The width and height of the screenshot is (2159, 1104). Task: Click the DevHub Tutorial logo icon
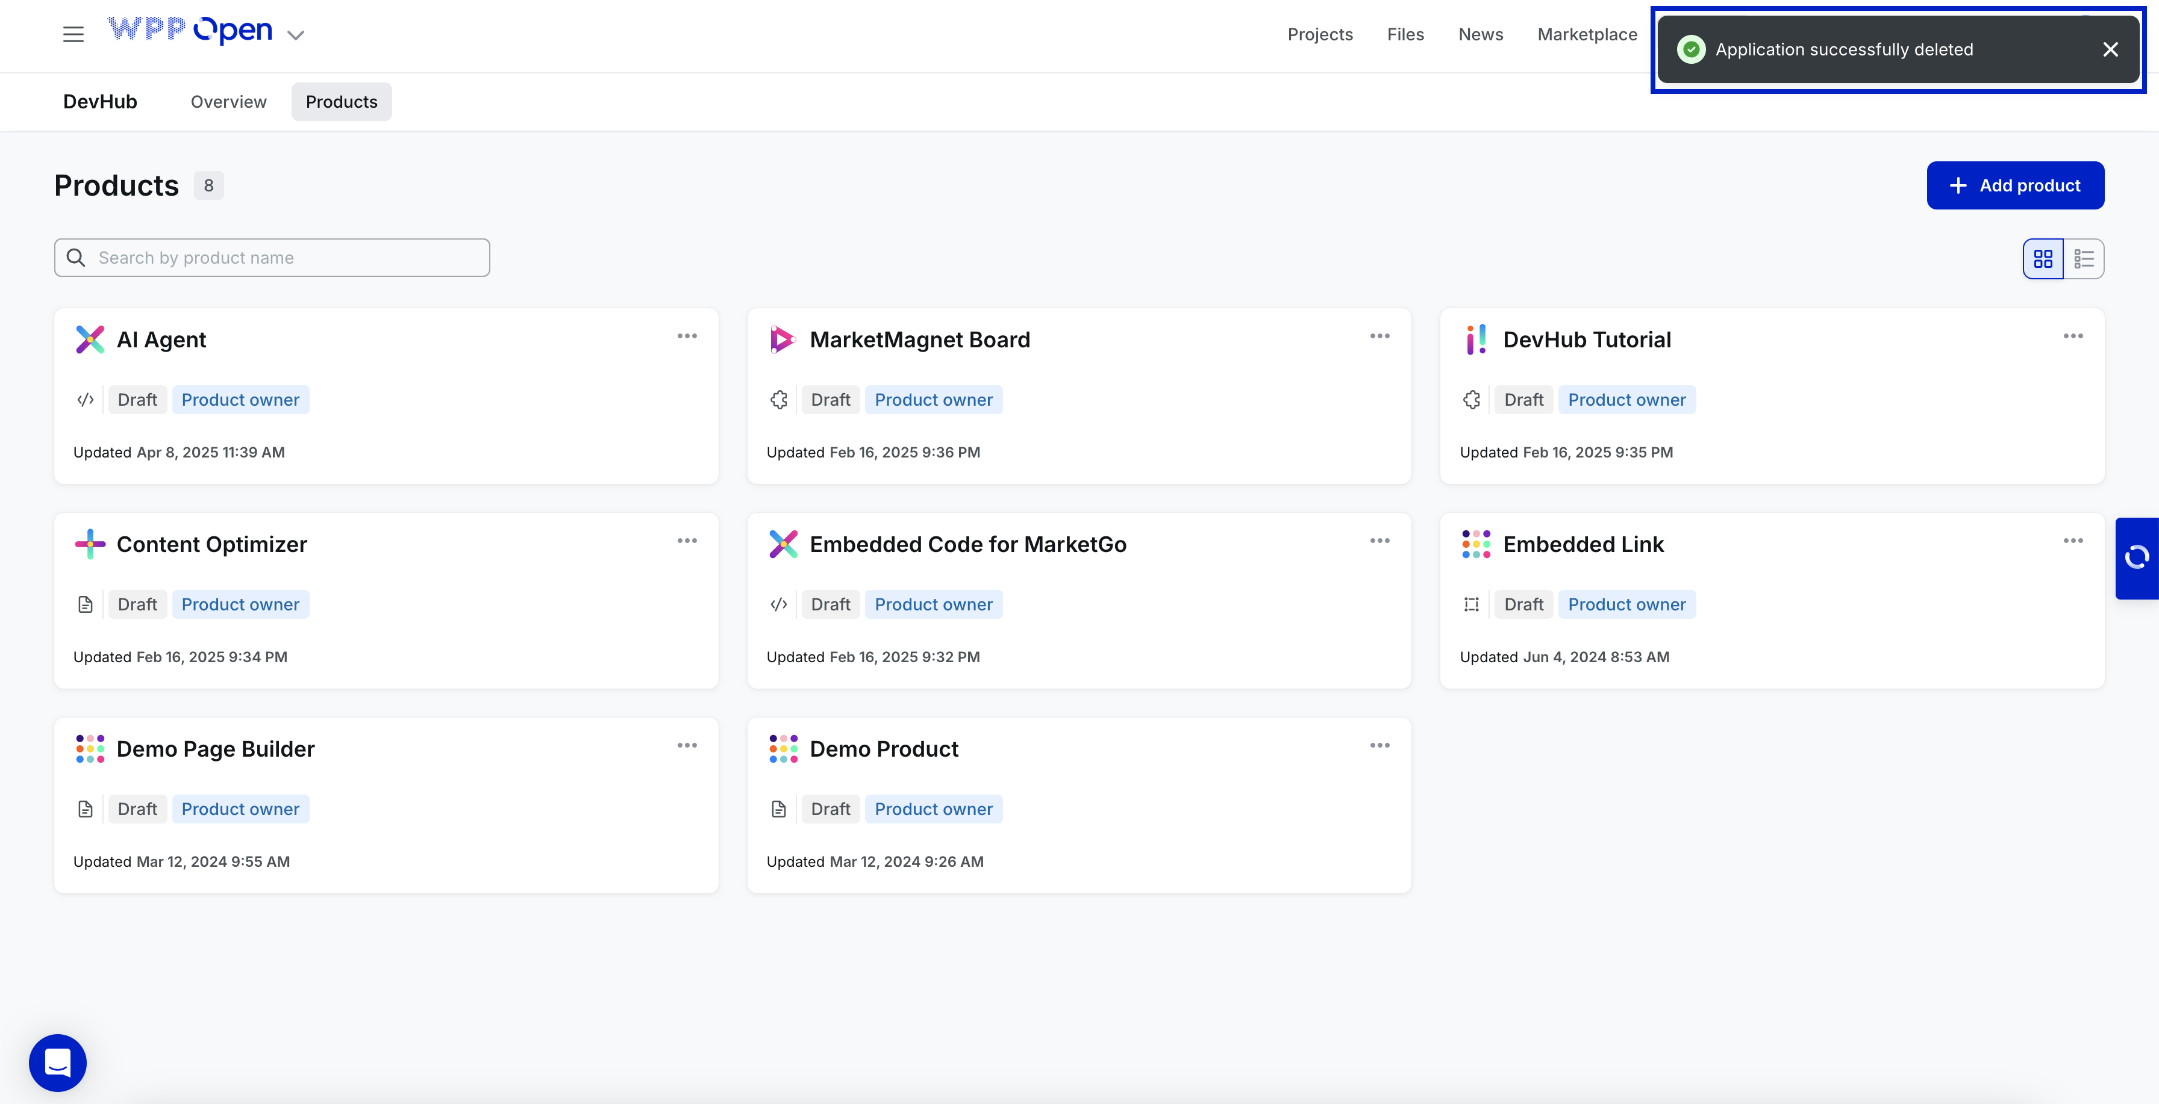(x=1476, y=340)
